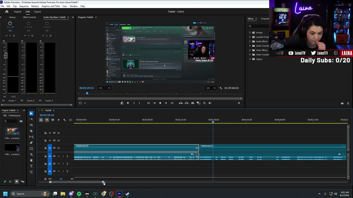Open the Export workspace
The image size is (353, 198).
click(x=38, y=12)
